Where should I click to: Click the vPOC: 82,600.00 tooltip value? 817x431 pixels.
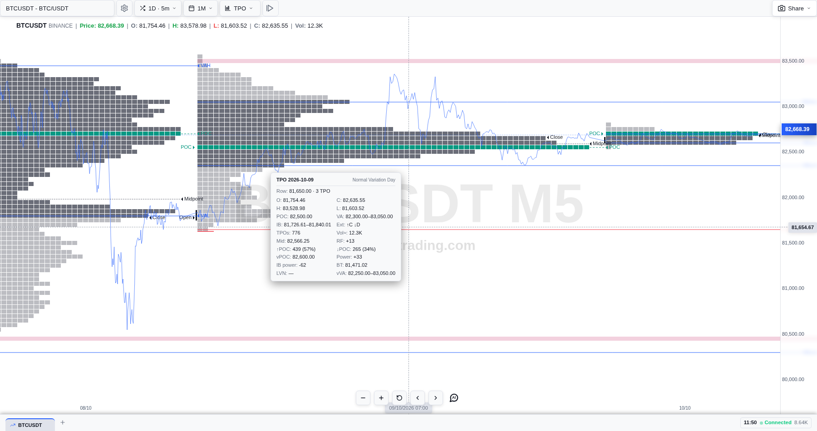[295, 257]
